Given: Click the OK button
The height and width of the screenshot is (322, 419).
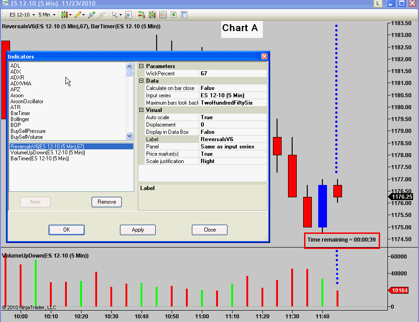Looking at the screenshot, I should pyautogui.click(x=66, y=230).
